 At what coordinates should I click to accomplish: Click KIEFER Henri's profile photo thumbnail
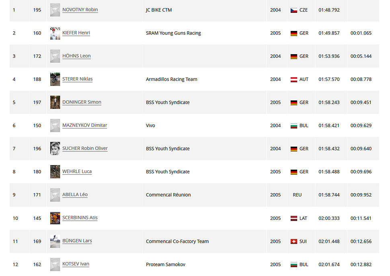[x=55, y=33]
